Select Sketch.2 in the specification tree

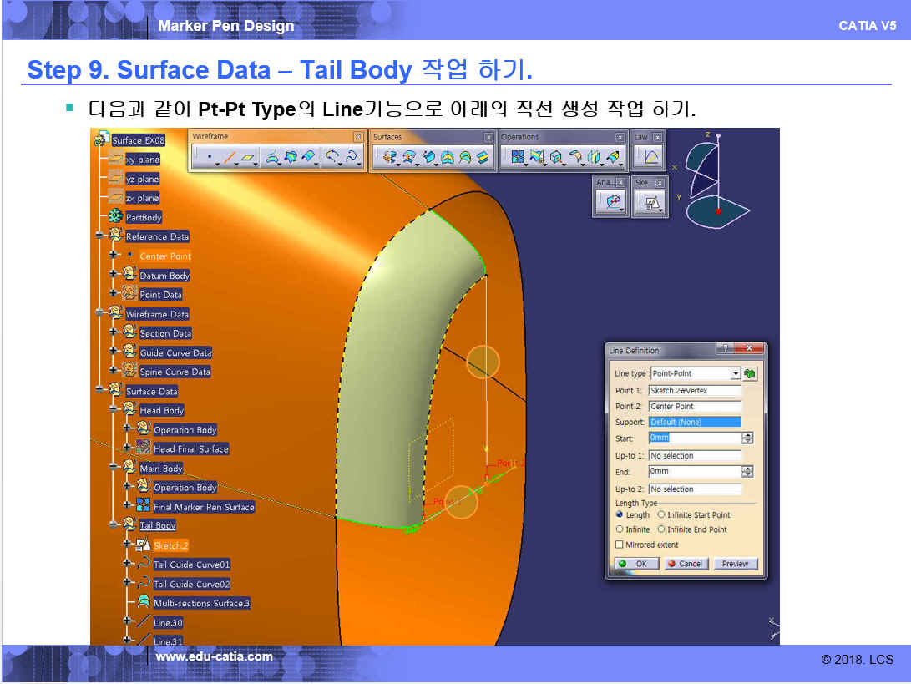click(170, 545)
